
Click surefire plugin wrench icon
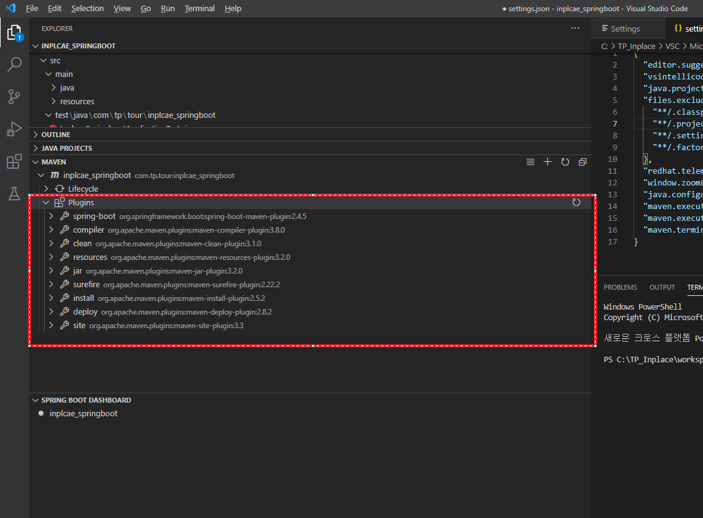click(x=65, y=284)
